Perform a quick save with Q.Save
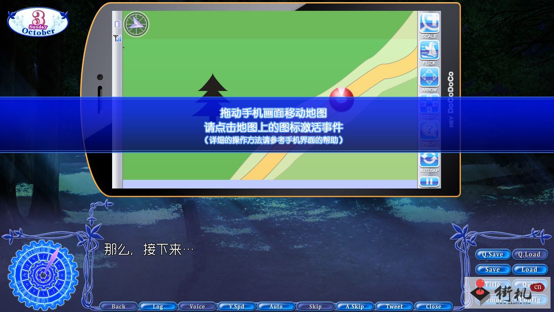The height and width of the screenshot is (312, 554). point(493,254)
